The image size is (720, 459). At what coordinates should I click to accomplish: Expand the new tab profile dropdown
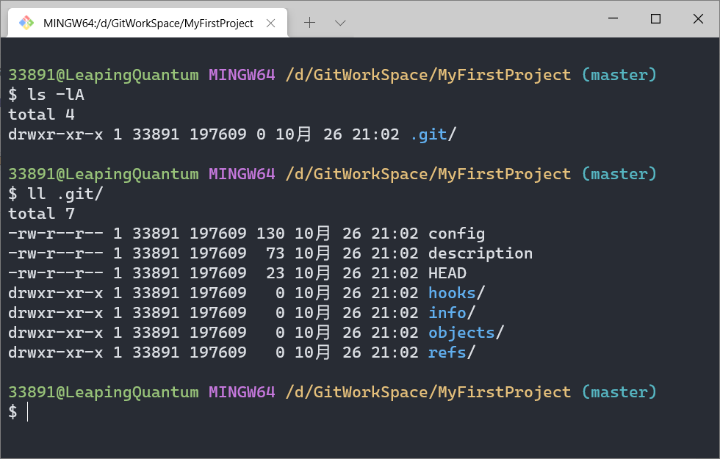(340, 23)
